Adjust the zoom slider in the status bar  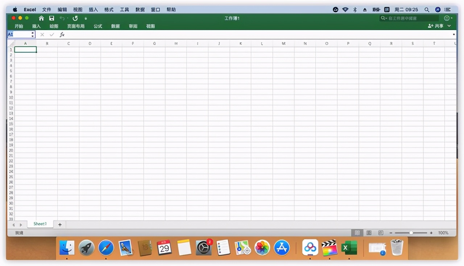click(x=411, y=233)
